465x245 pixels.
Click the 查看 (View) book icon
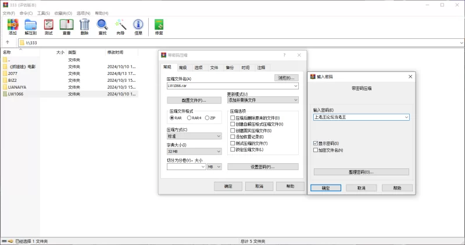tap(67, 26)
